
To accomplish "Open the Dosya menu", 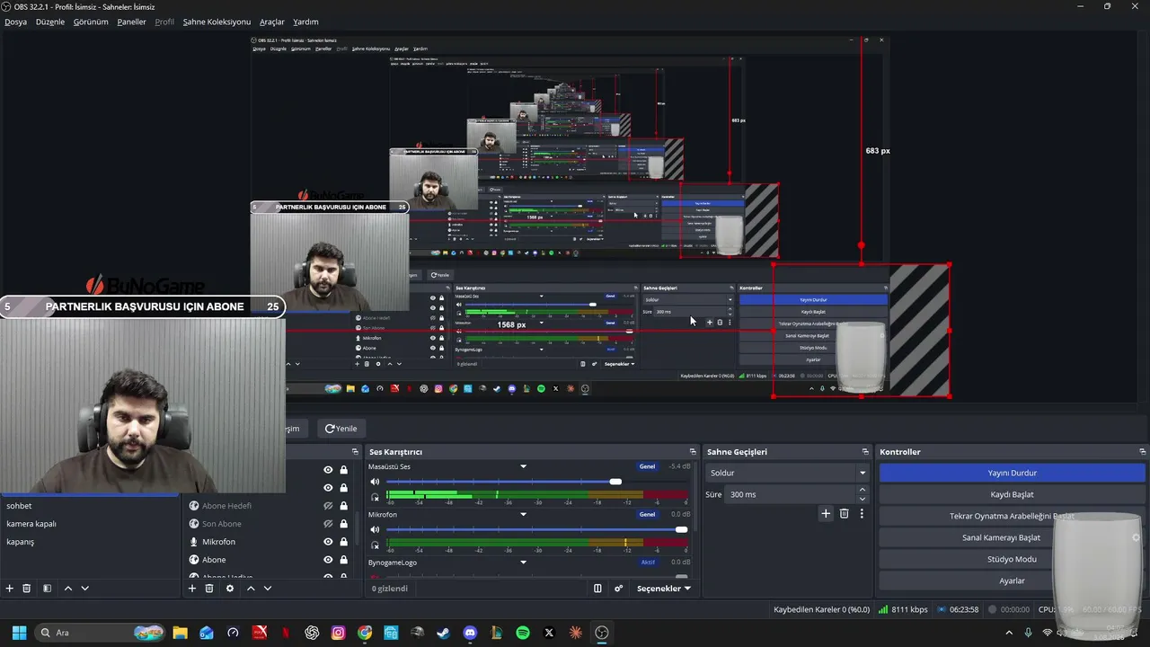I will click(x=15, y=22).
